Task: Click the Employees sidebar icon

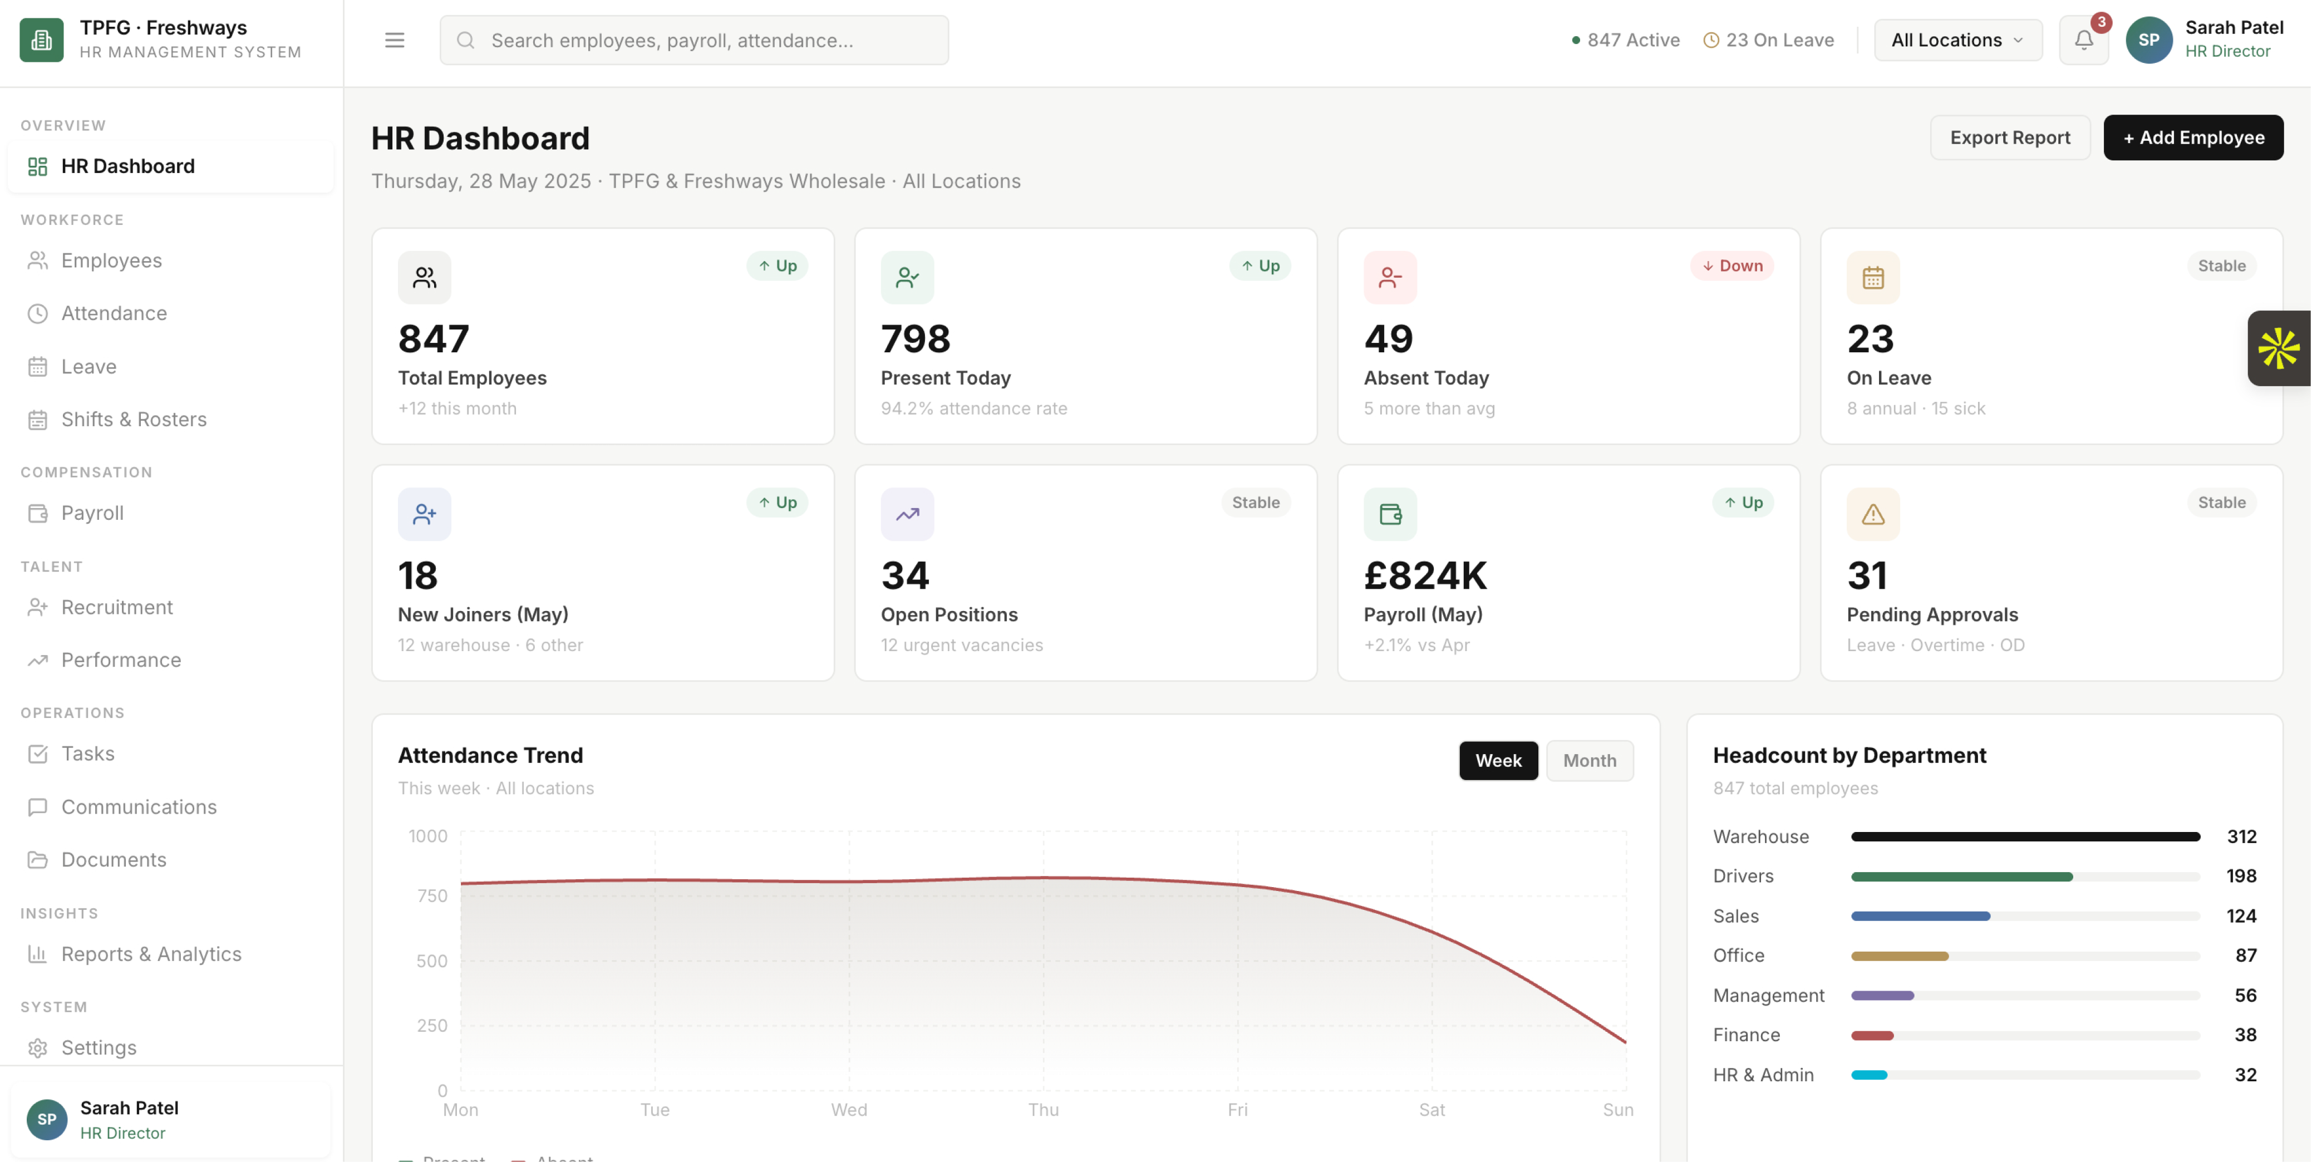Action: tap(38, 260)
